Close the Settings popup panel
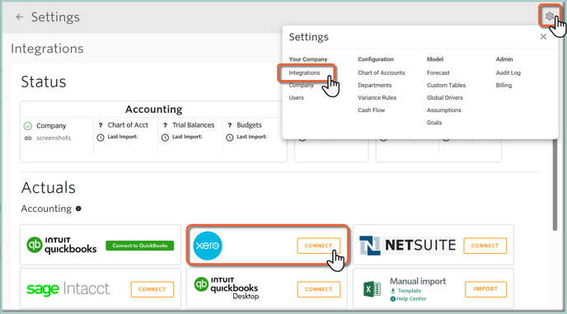The height and width of the screenshot is (314, 567). click(543, 36)
